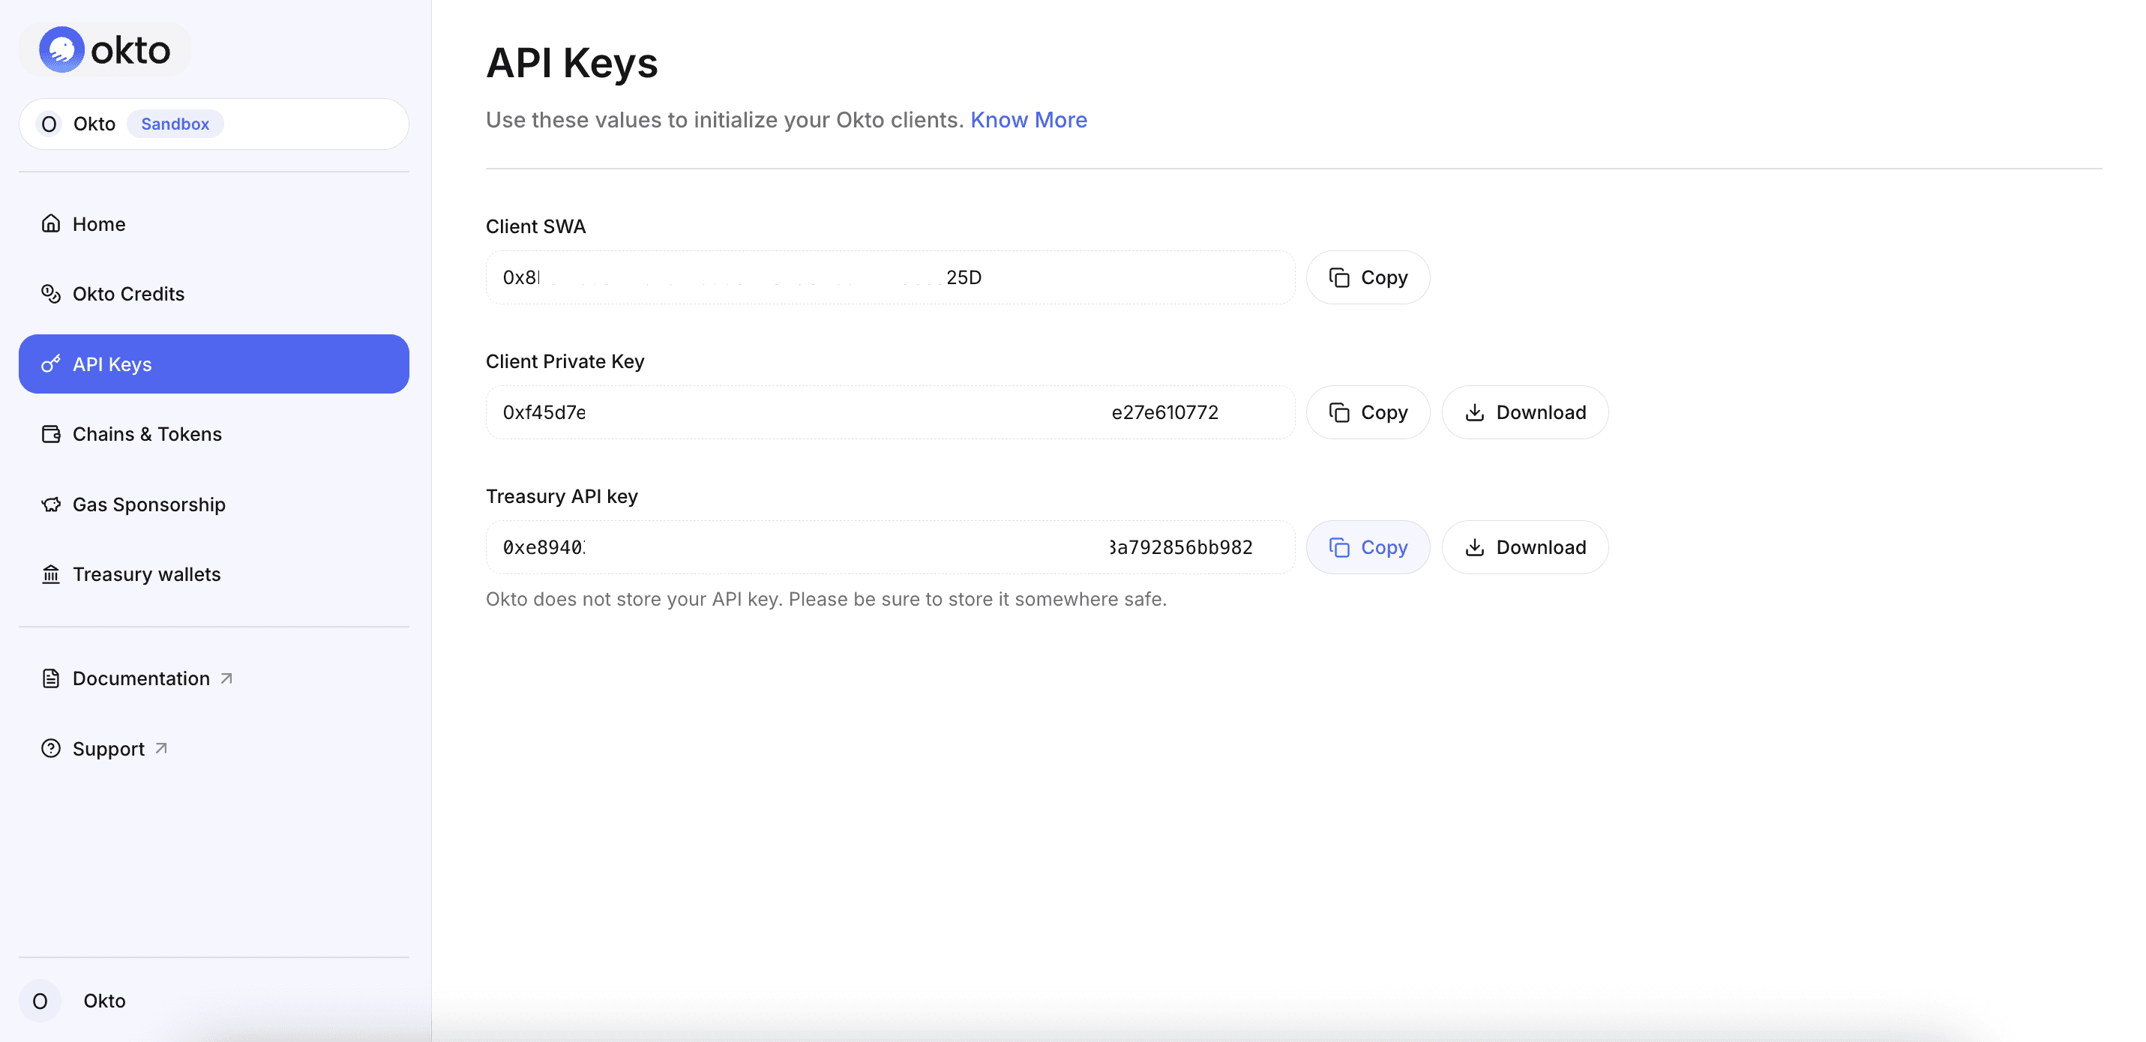This screenshot has height=1042, width=2146.
Task: Copy the Treasury API key
Action: coord(1368,547)
